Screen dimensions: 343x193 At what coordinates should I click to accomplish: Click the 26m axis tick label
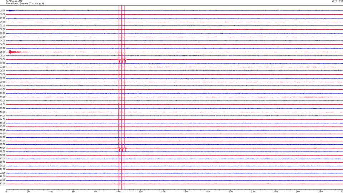(298, 192)
